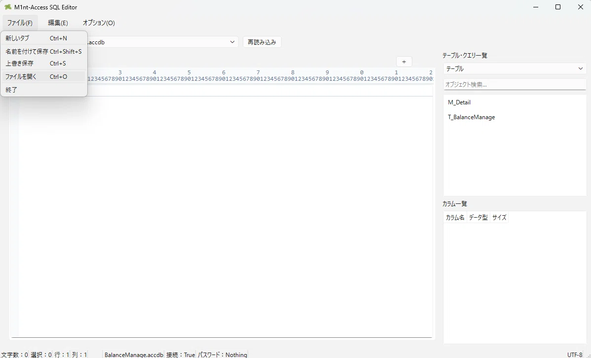Click the パスワード：Nothing status entry

(x=222, y=355)
